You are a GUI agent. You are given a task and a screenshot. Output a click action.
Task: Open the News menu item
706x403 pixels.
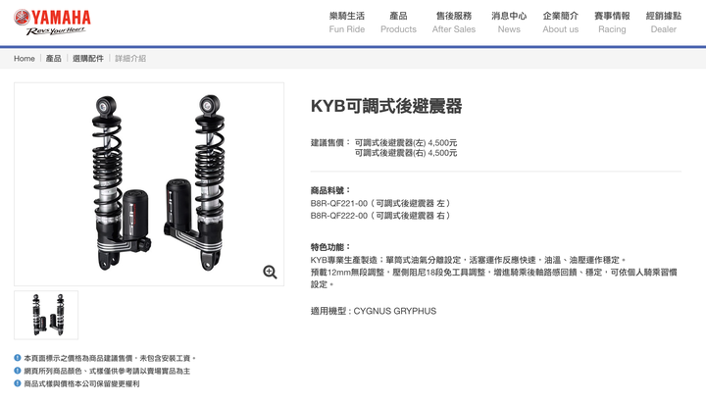[509, 23]
